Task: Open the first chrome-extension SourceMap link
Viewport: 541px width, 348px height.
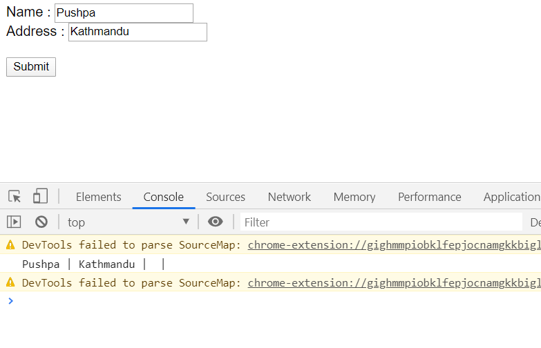Action: point(395,245)
